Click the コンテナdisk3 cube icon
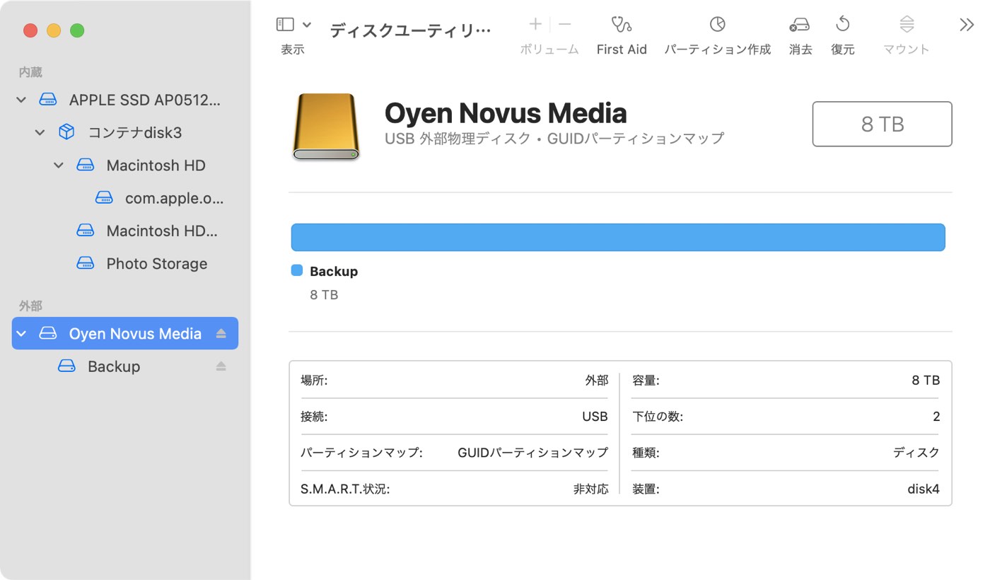990x580 pixels. 66,132
